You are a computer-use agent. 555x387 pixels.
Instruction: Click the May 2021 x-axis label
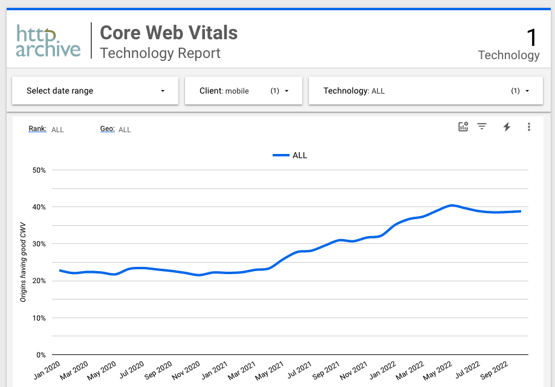pos(270,371)
